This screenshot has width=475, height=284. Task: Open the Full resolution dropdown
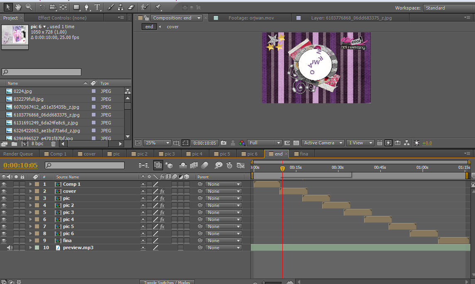[x=264, y=143]
